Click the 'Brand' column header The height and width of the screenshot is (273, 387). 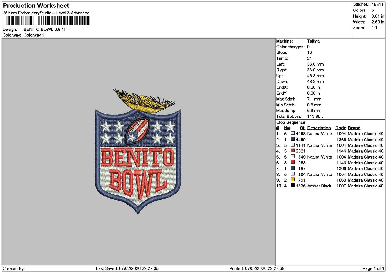(x=354, y=128)
